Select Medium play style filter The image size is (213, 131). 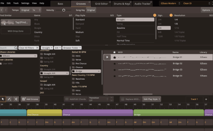click(x=79, y=32)
